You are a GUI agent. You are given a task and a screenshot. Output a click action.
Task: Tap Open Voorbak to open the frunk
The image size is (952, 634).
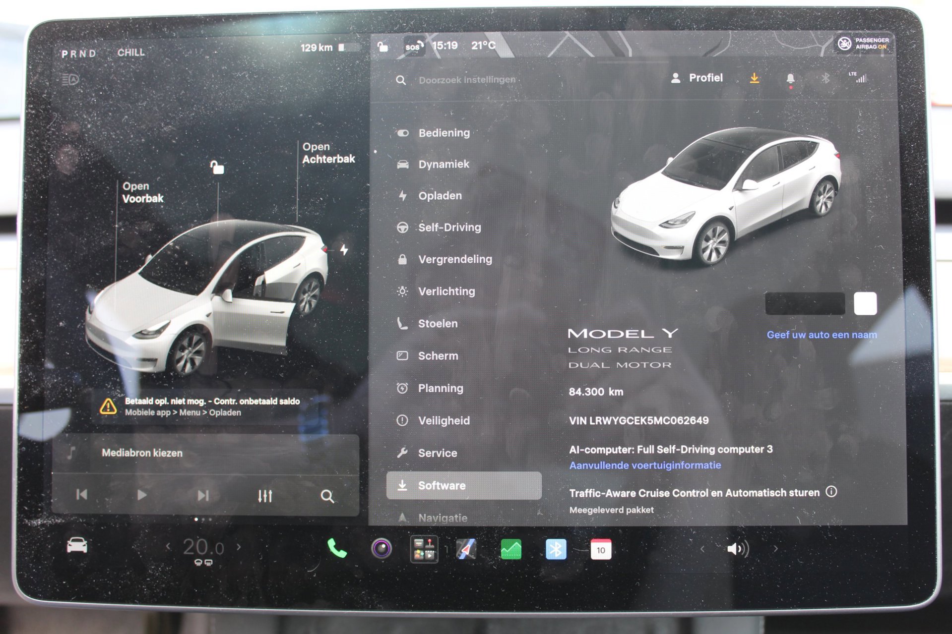[x=142, y=192]
